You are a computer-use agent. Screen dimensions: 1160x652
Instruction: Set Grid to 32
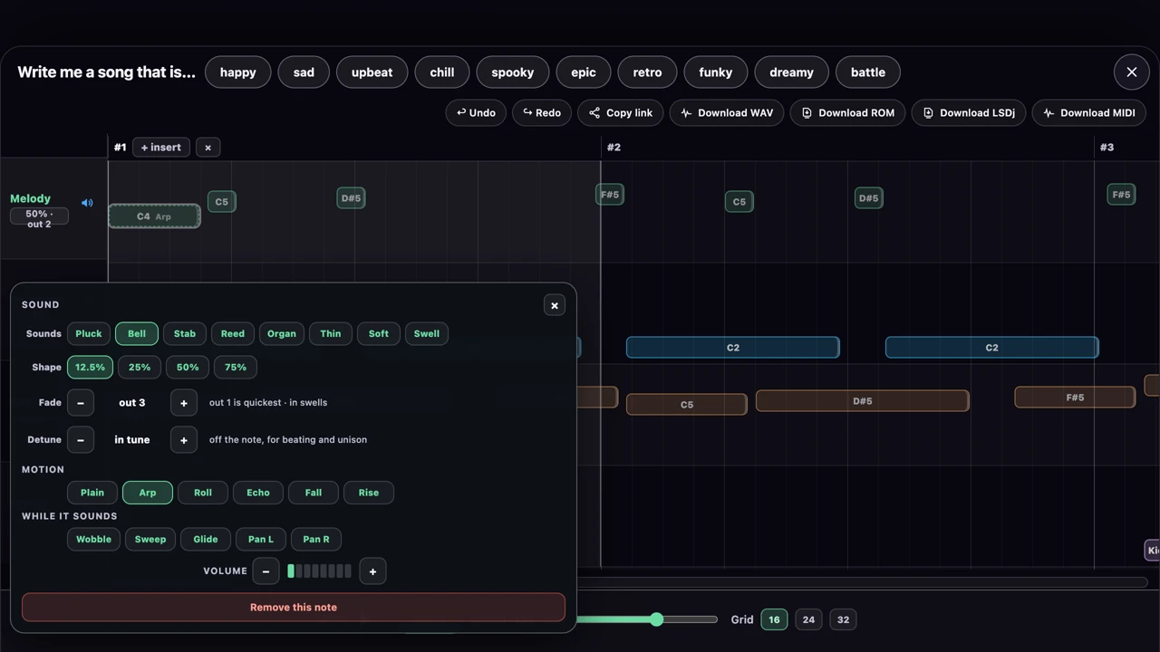(844, 620)
